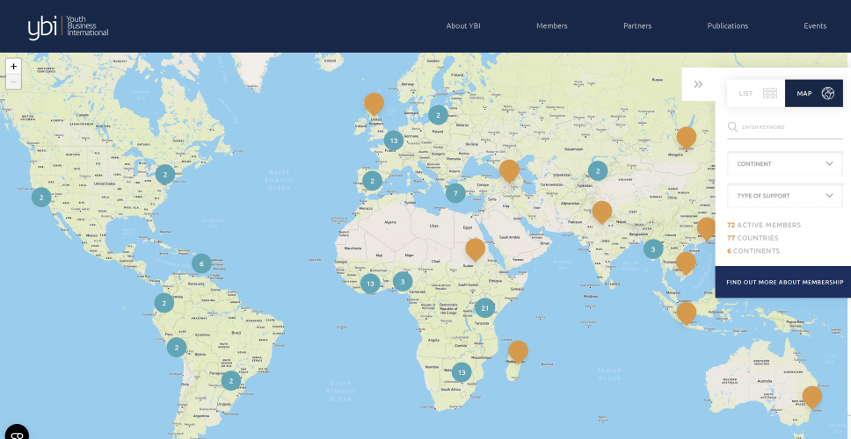Click the map zoom out minus button
The image size is (851, 439).
[x=13, y=82]
